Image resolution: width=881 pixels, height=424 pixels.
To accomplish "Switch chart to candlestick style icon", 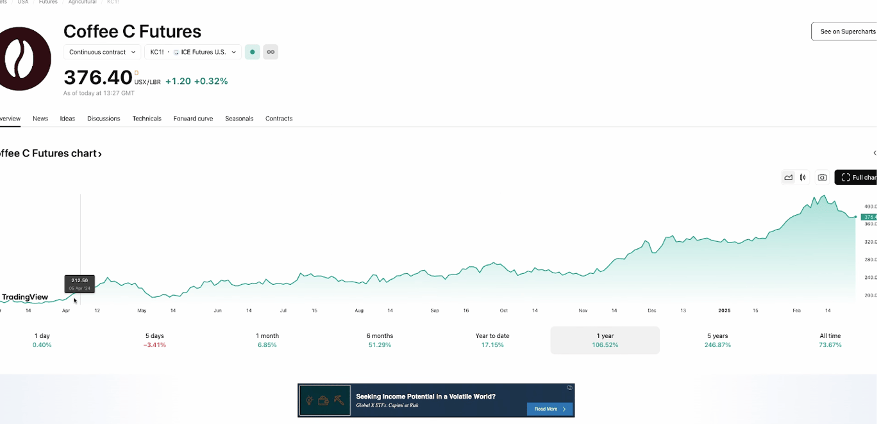I will 803,178.
